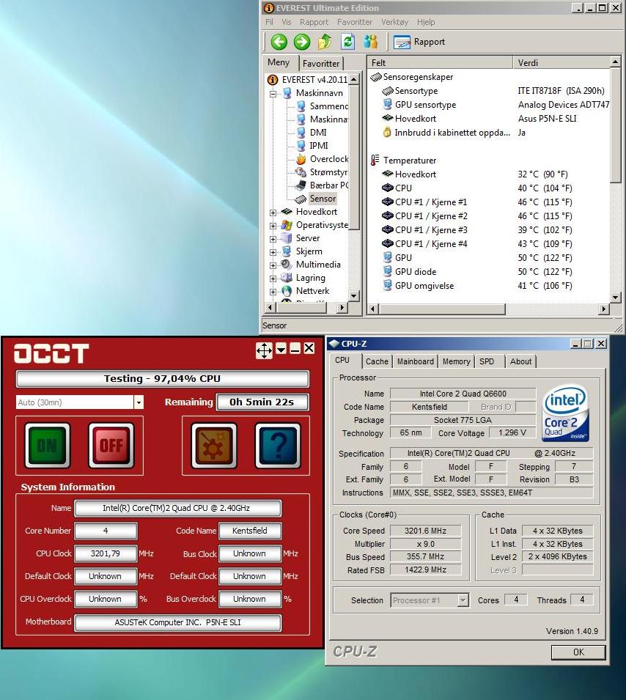Click the EVEREST details pane scroll down arrow
Image resolution: width=626 pixels, height=700 pixels.
click(615, 298)
